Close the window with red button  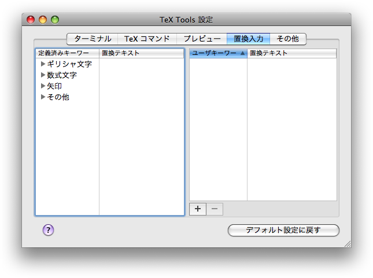point(31,20)
